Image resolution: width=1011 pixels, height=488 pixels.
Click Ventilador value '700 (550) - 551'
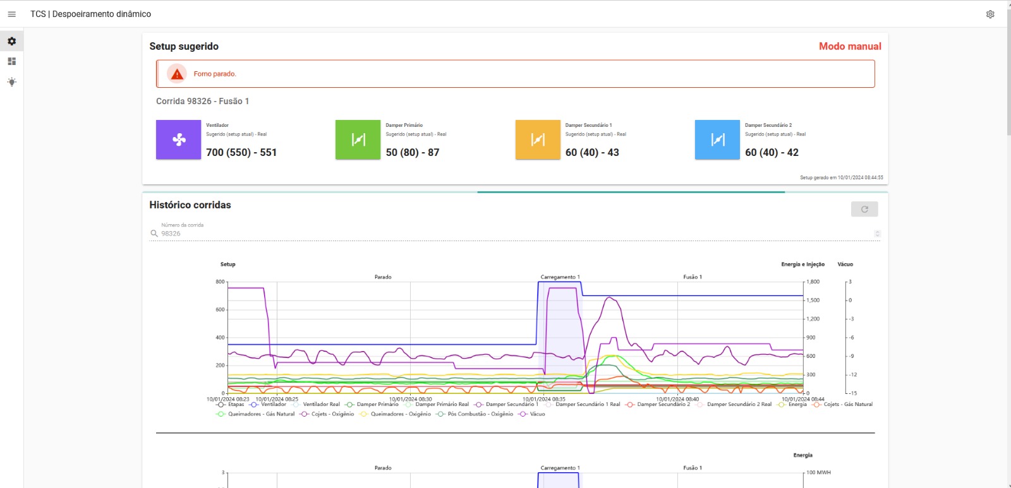pos(241,152)
